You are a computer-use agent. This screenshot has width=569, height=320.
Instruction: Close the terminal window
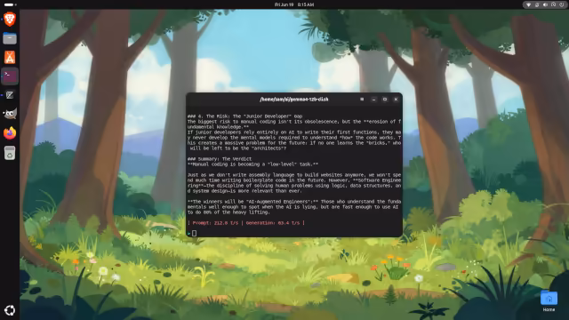(x=396, y=99)
